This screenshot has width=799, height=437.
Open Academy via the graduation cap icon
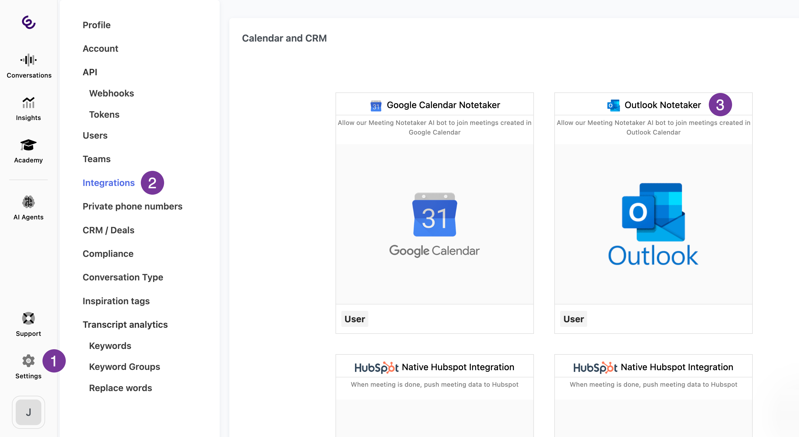click(x=29, y=145)
